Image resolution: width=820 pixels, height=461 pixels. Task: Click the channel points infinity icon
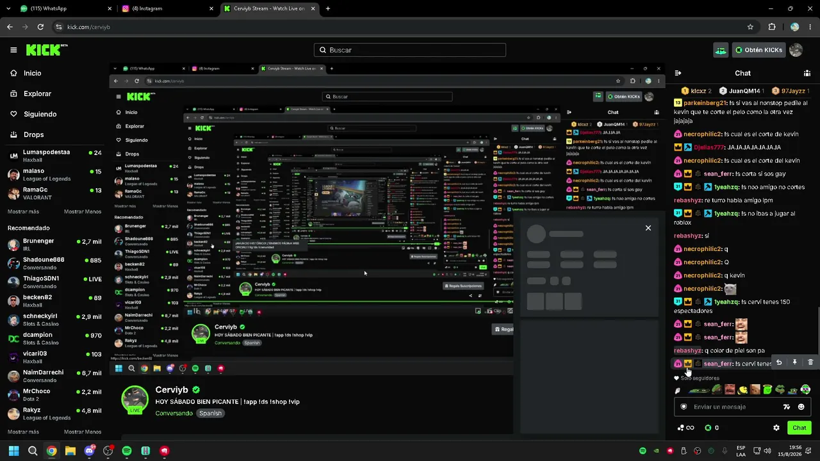pos(685,428)
